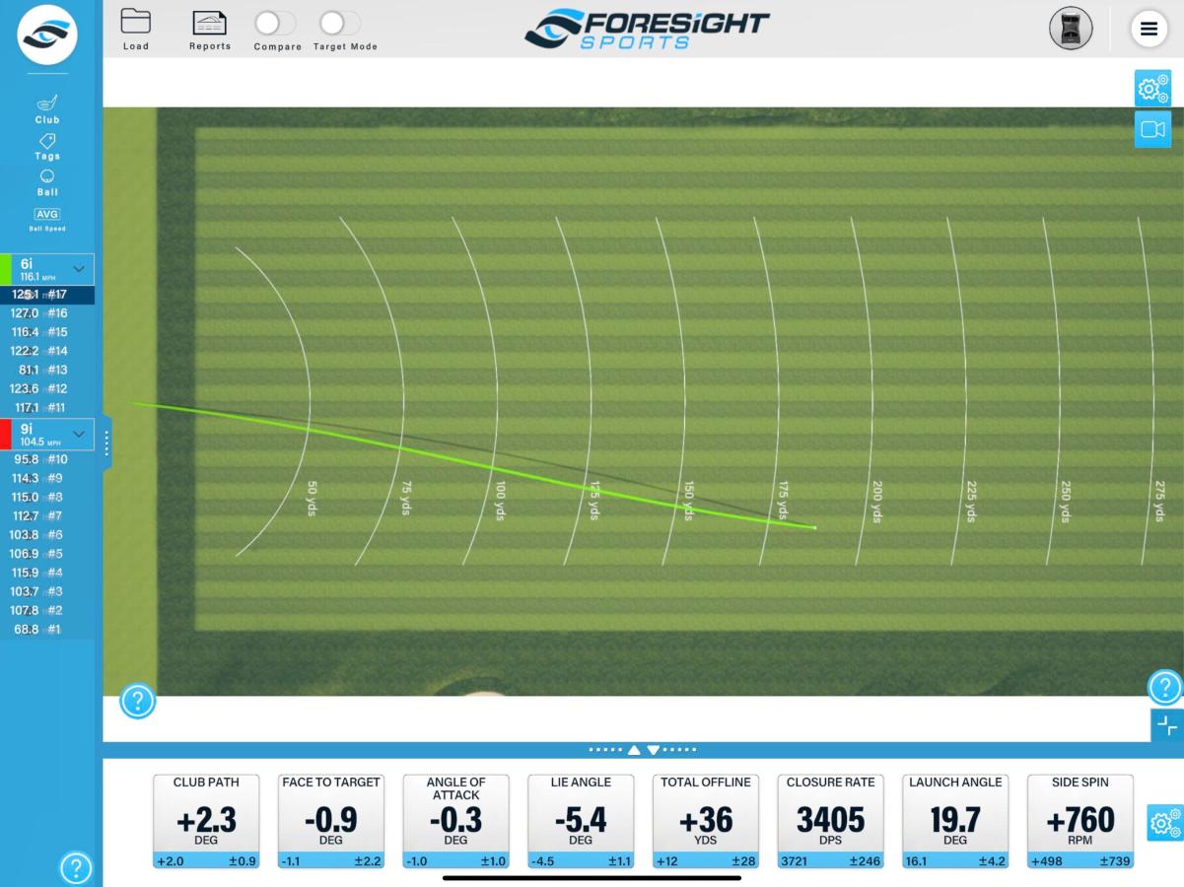This screenshot has height=887, width=1184.
Task: Collapse the 9i club group
Action: pos(80,435)
